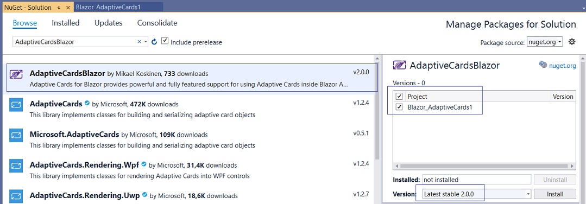Click the AdaptiveCardsBlazor search input field

tap(75, 42)
